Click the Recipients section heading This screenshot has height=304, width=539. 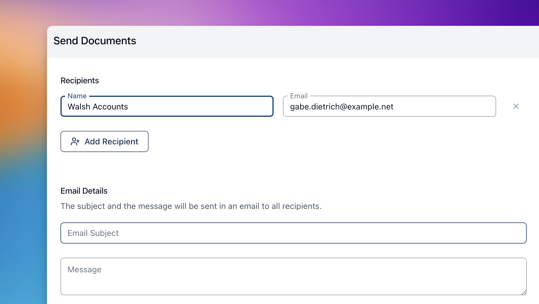(80, 81)
